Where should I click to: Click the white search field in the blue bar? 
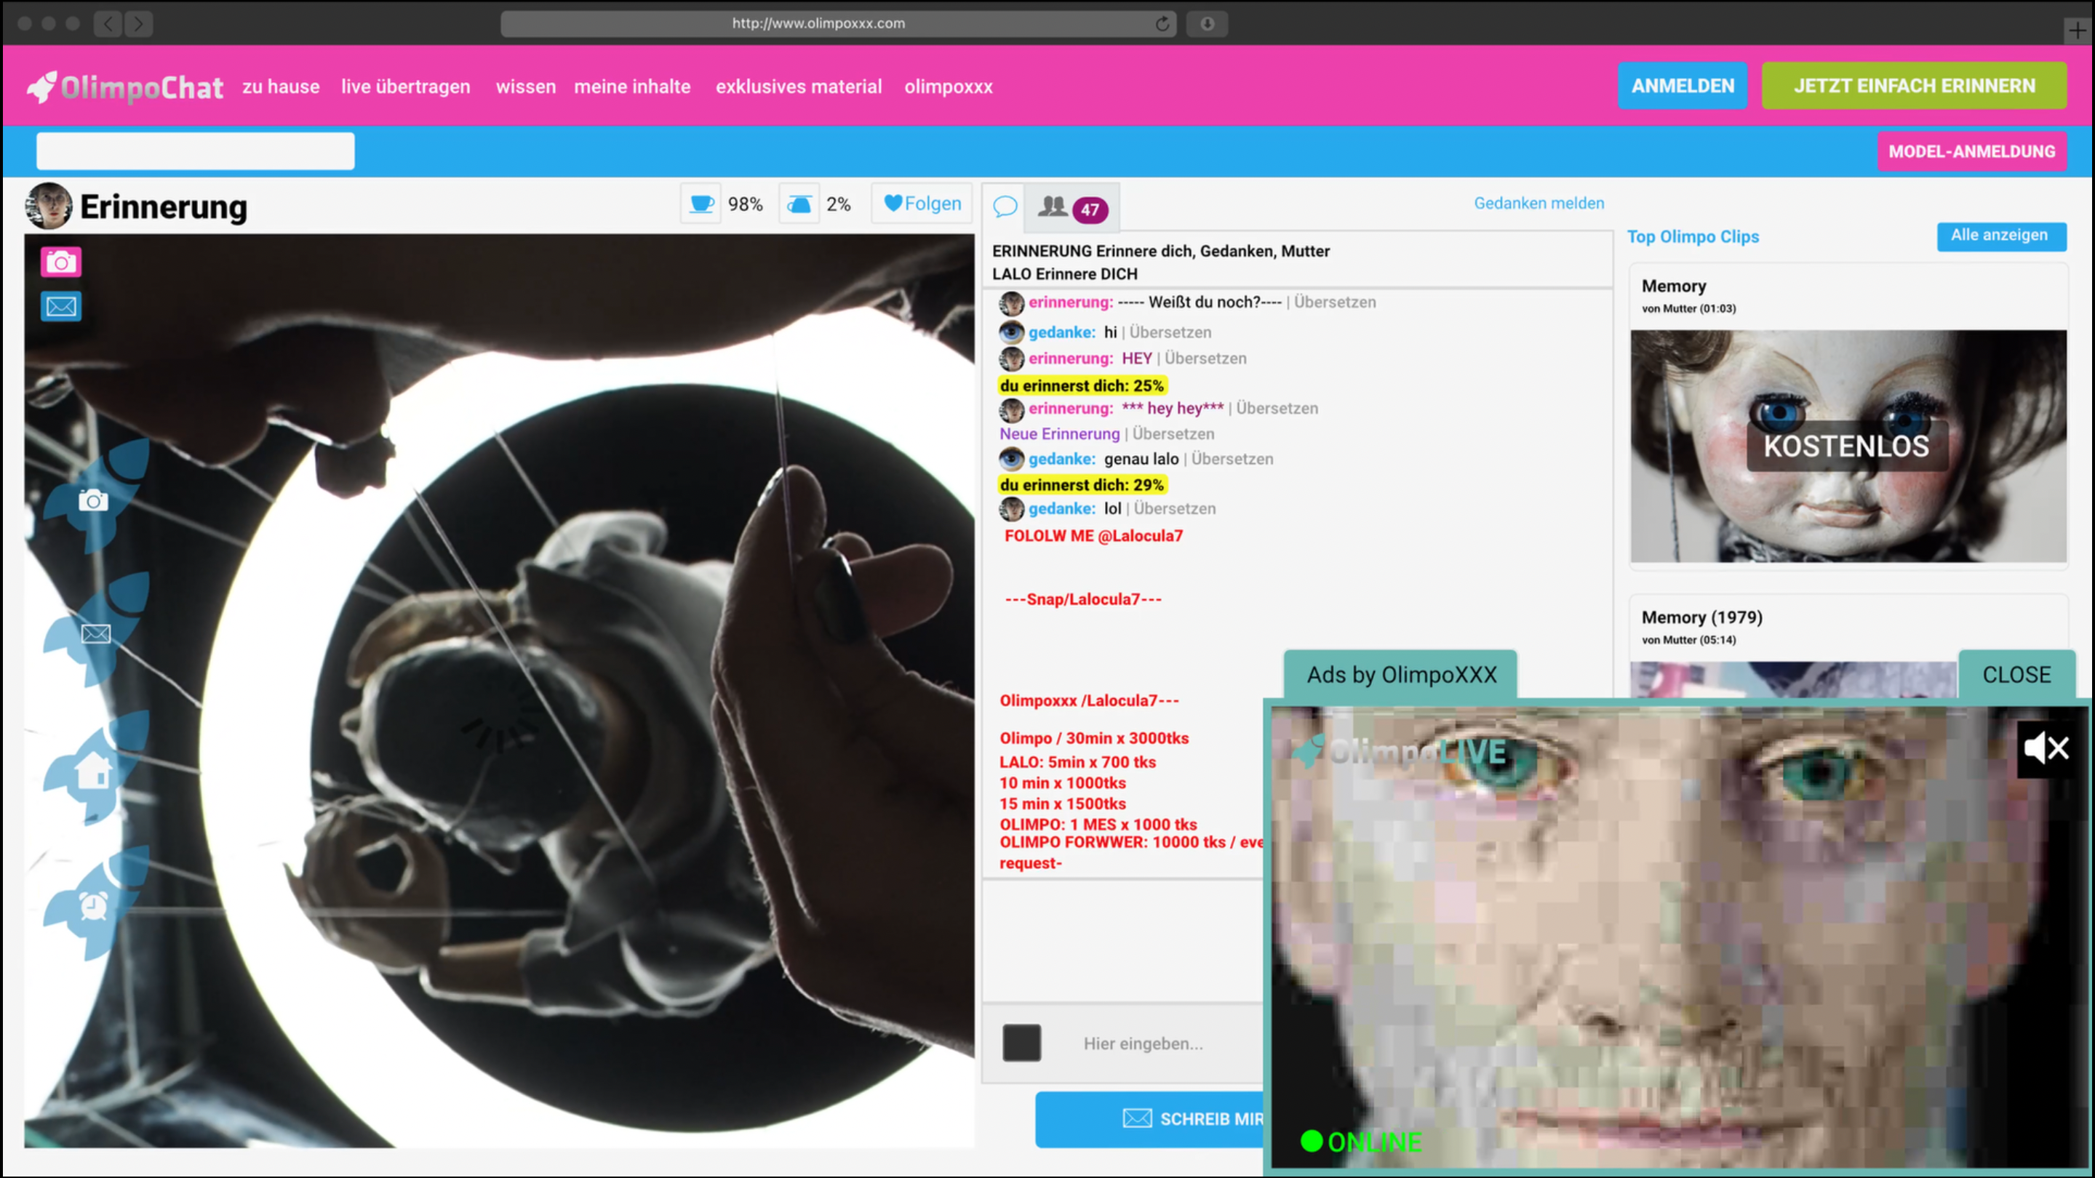pos(195,151)
